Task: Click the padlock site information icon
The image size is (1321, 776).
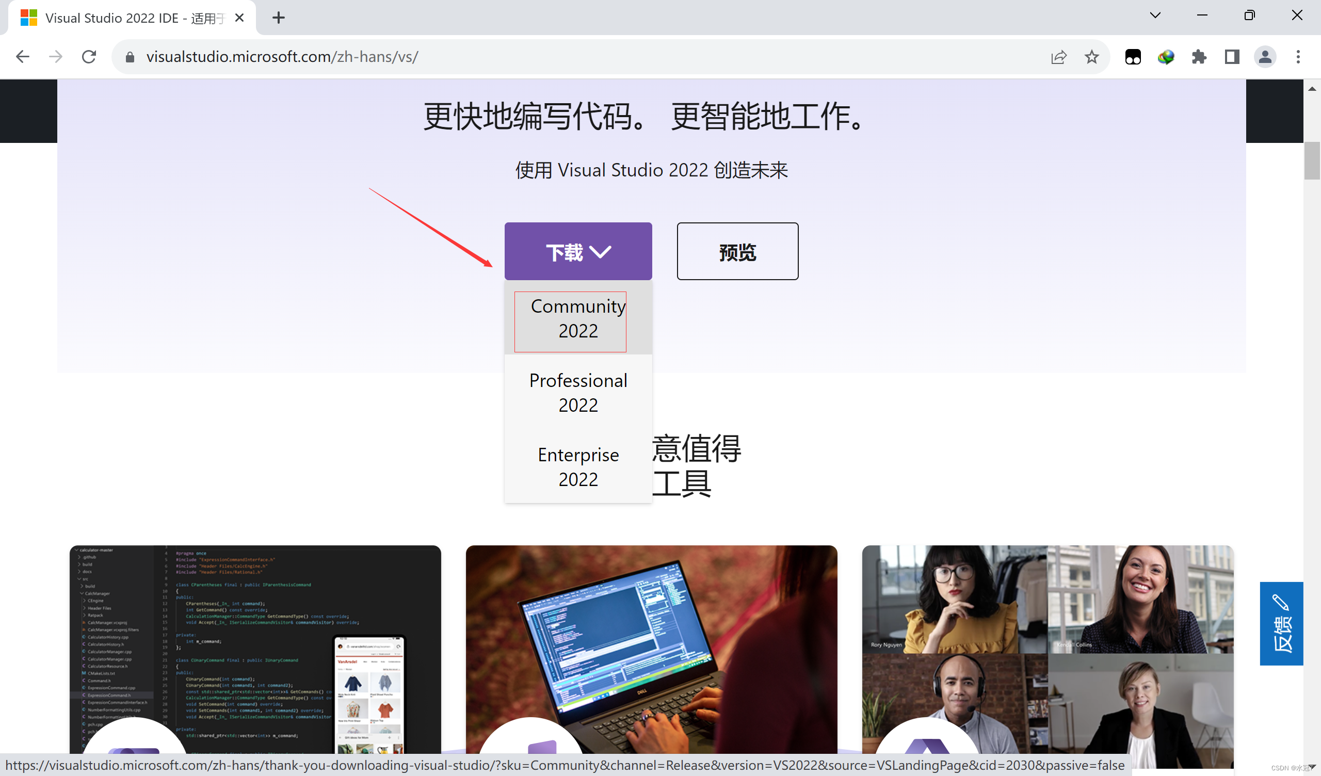Action: tap(129, 57)
